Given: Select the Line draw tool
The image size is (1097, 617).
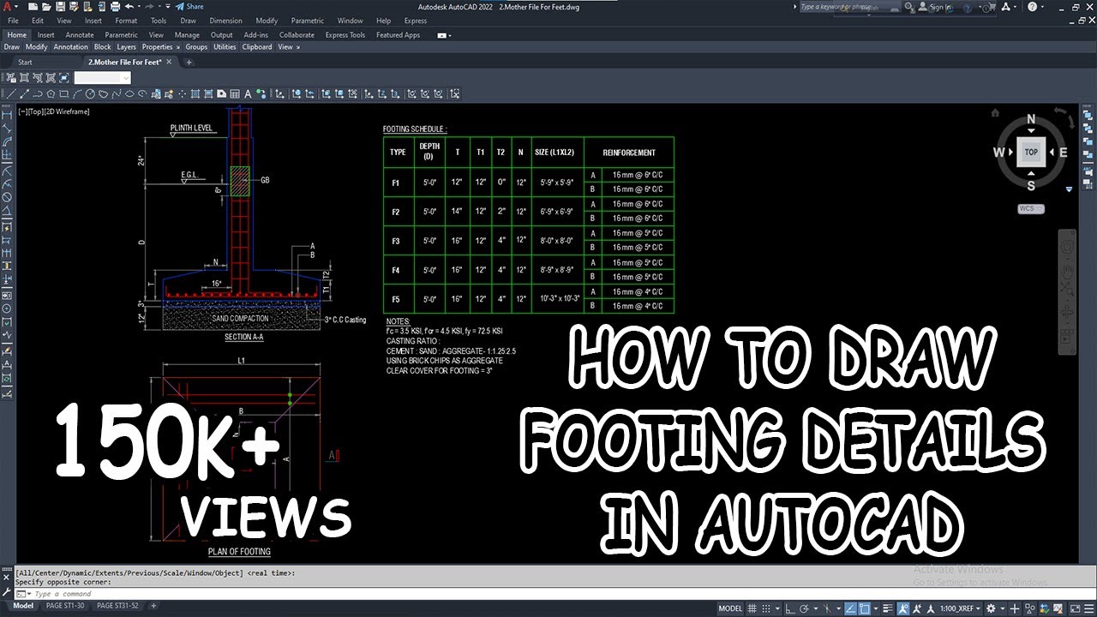Looking at the screenshot, I should [x=11, y=93].
